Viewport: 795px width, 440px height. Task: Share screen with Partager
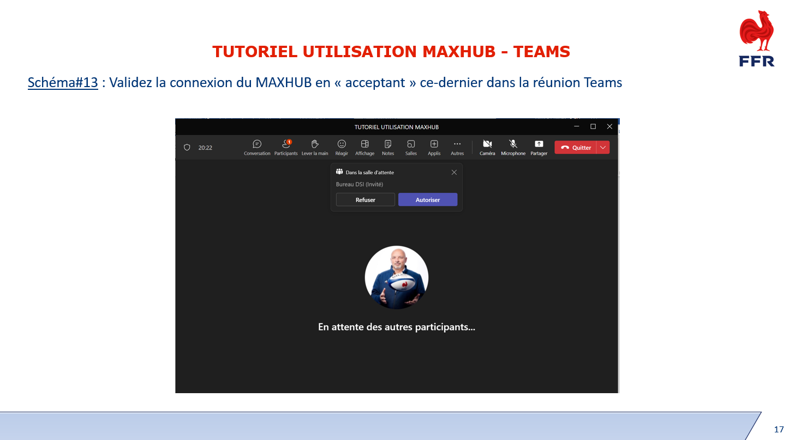tap(539, 147)
